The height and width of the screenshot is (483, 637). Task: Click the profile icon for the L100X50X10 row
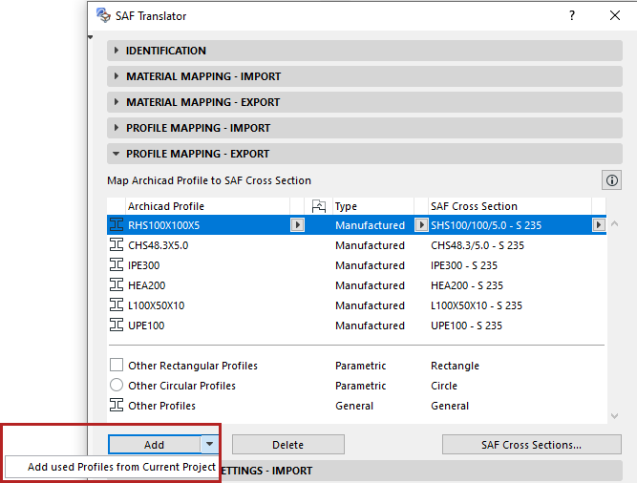pyautogui.click(x=117, y=304)
